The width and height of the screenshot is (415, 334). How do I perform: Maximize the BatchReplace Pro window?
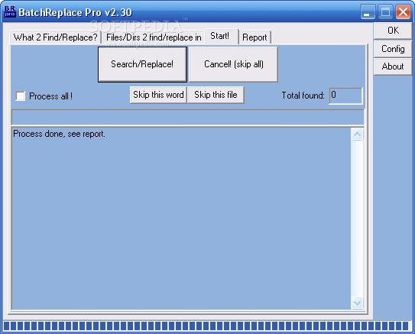click(385, 12)
